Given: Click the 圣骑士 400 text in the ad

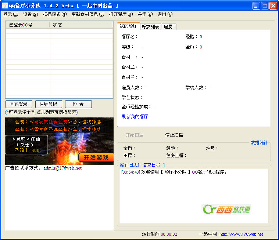Looking at the screenshot, I should 27,150.
